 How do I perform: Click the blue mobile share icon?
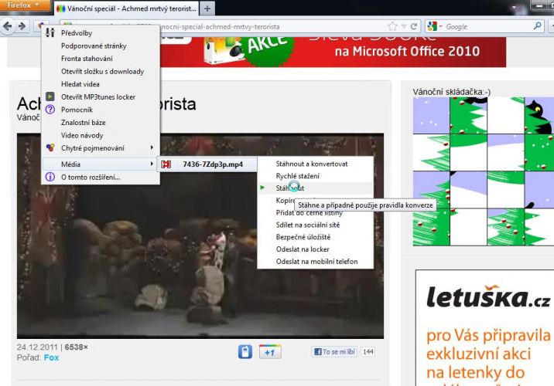click(x=245, y=352)
